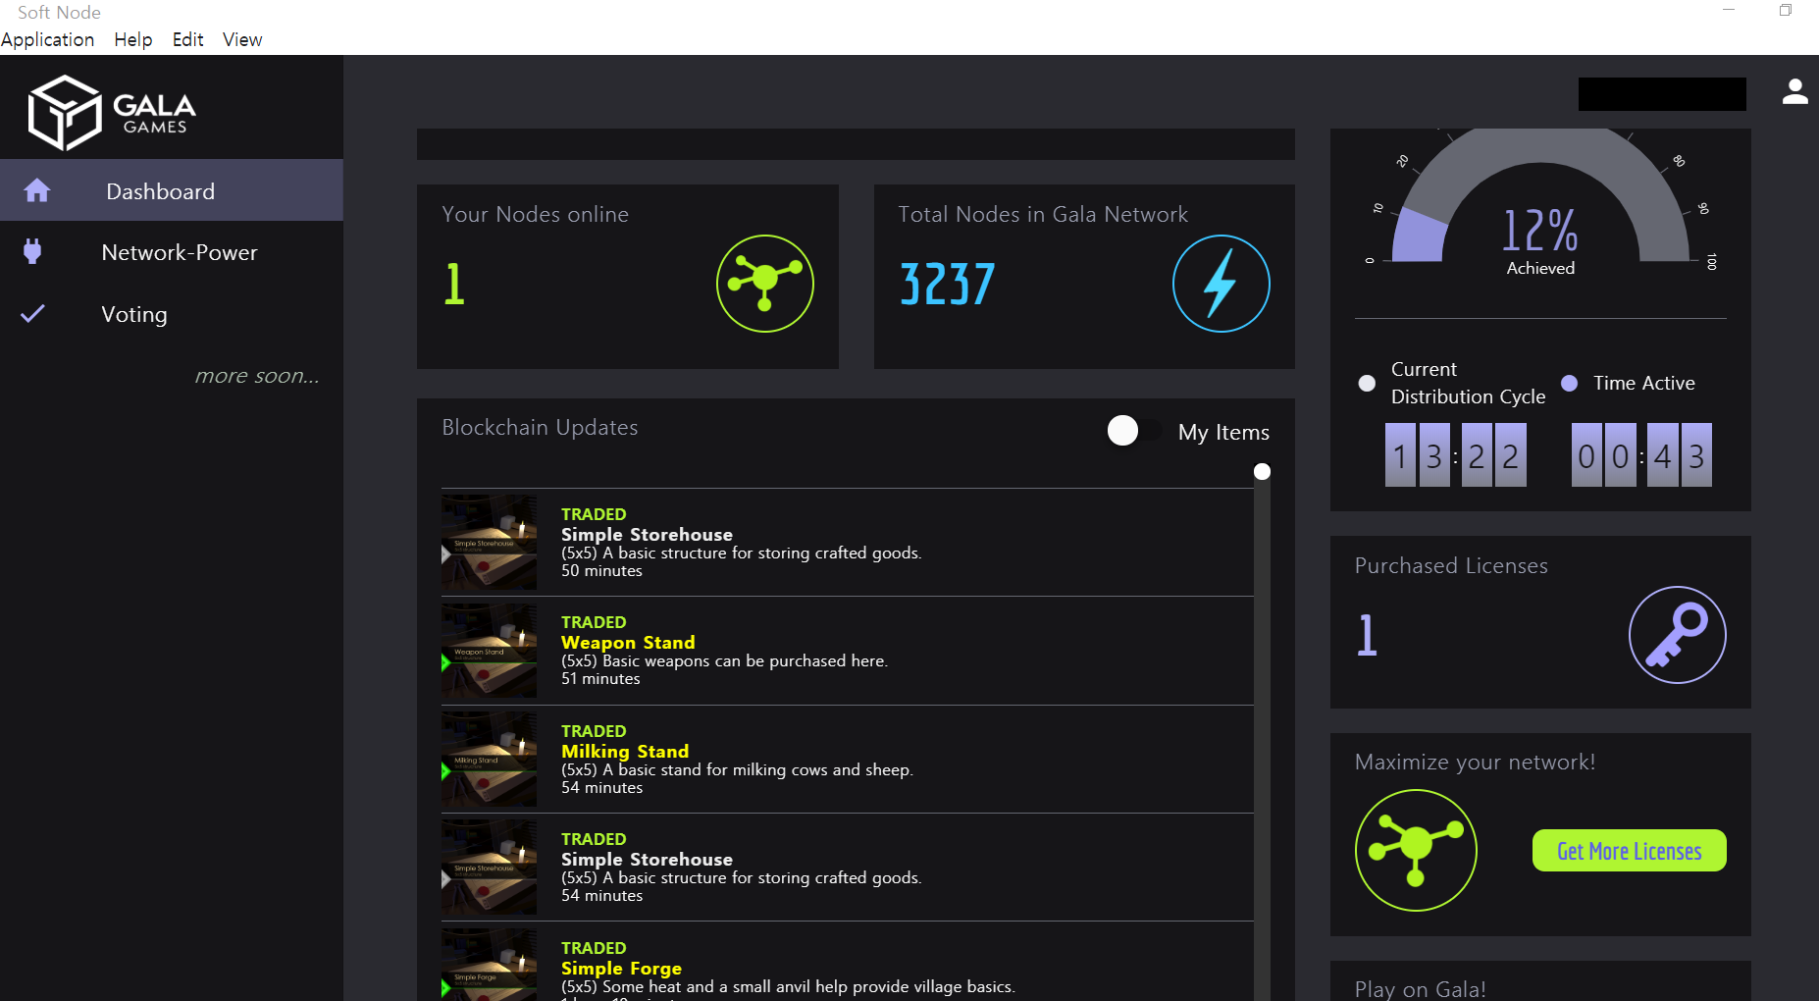Click the Dashboard home icon
Screen dimensions: 1819x1001
[37, 190]
